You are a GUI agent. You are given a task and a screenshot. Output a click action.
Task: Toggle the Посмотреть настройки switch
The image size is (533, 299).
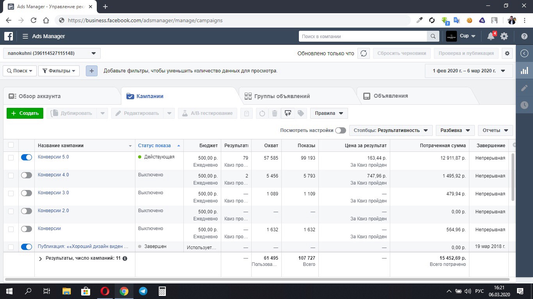340,130
